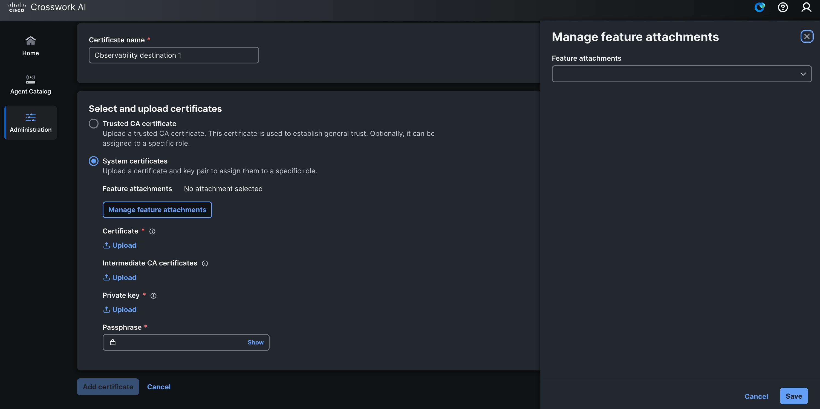Show the passphrase text

pos(256,343)
